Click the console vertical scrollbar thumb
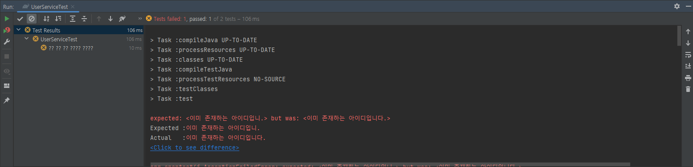 coord(679,36)
